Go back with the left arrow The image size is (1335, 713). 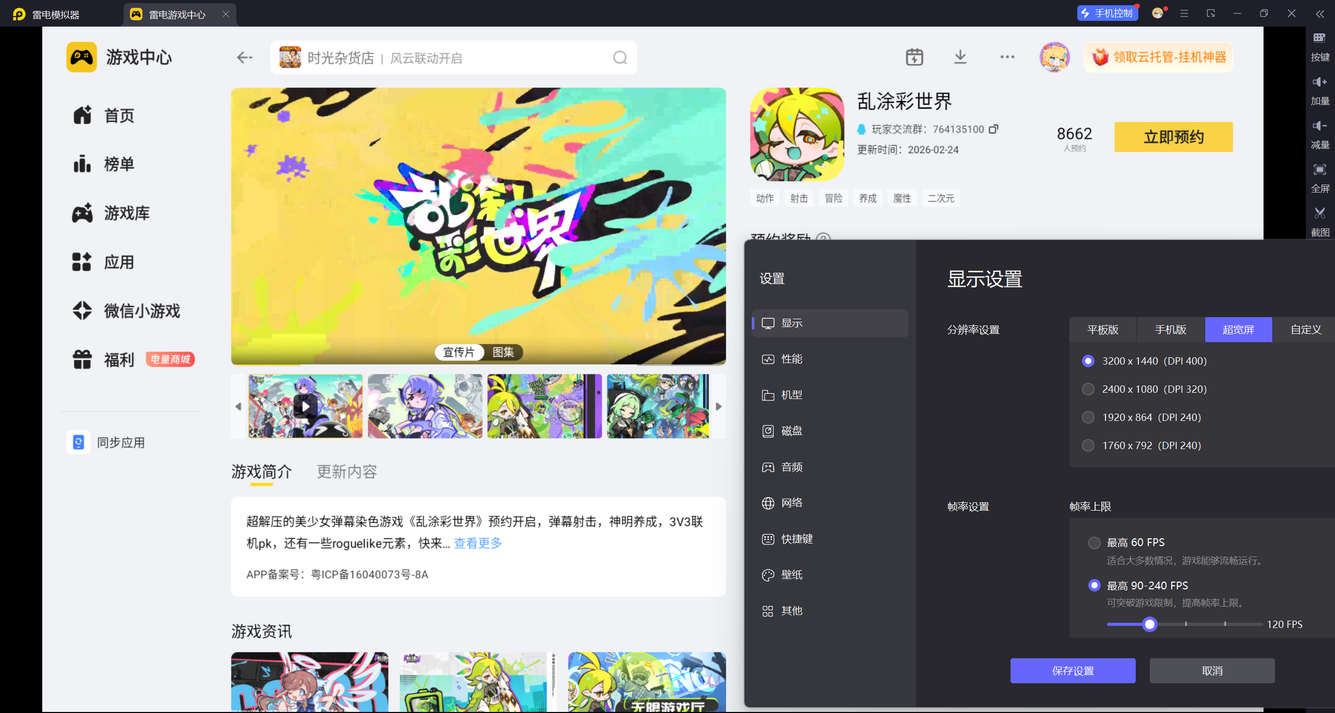pos(244,57)
